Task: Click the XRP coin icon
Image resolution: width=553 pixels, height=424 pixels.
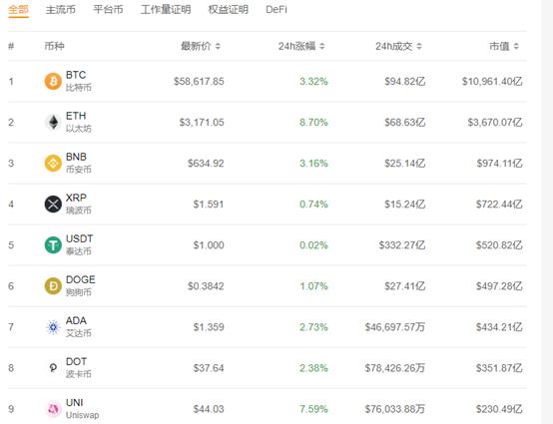Action: [x=53, y=205]
